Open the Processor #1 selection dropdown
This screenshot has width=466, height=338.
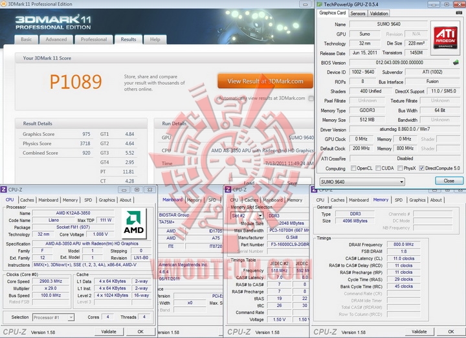point(53,317)
